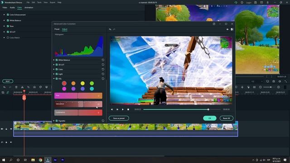
Task: Click the color palette icon in the timeline toolbar
Action: pyautogui.click(x=40, y=87)
